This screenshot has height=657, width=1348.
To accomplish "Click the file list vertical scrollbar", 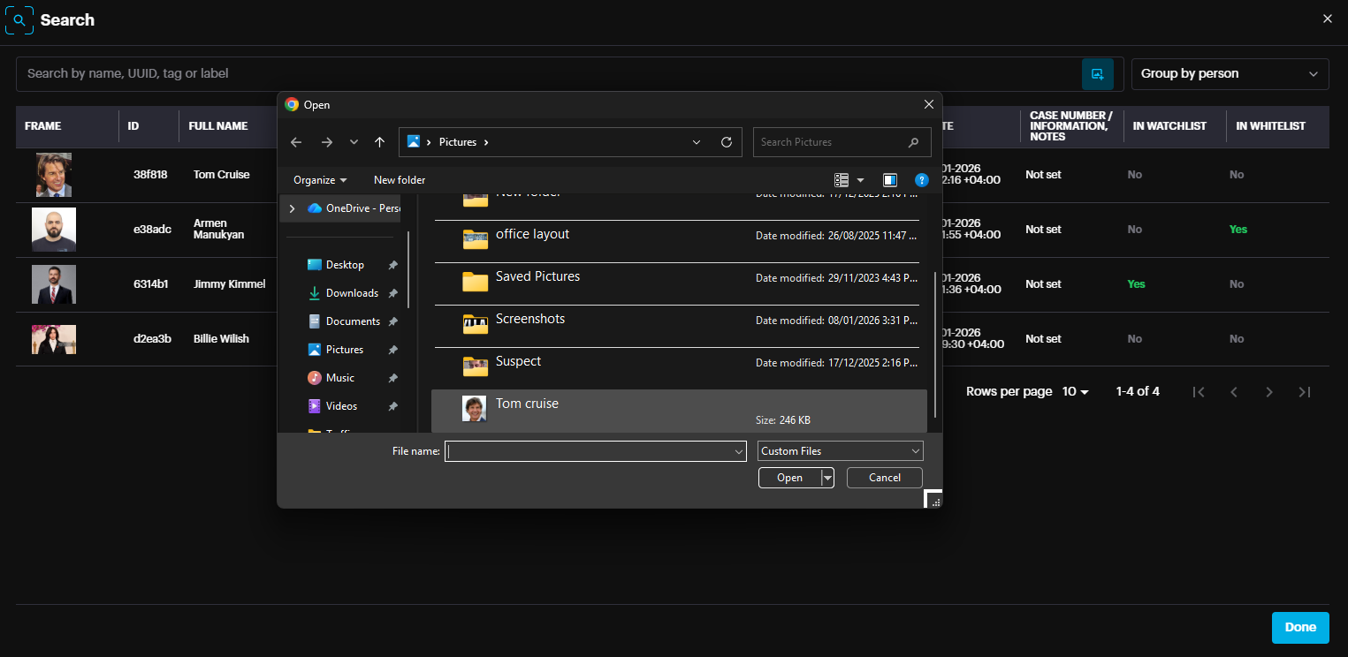I will click(x=935, y=344).
